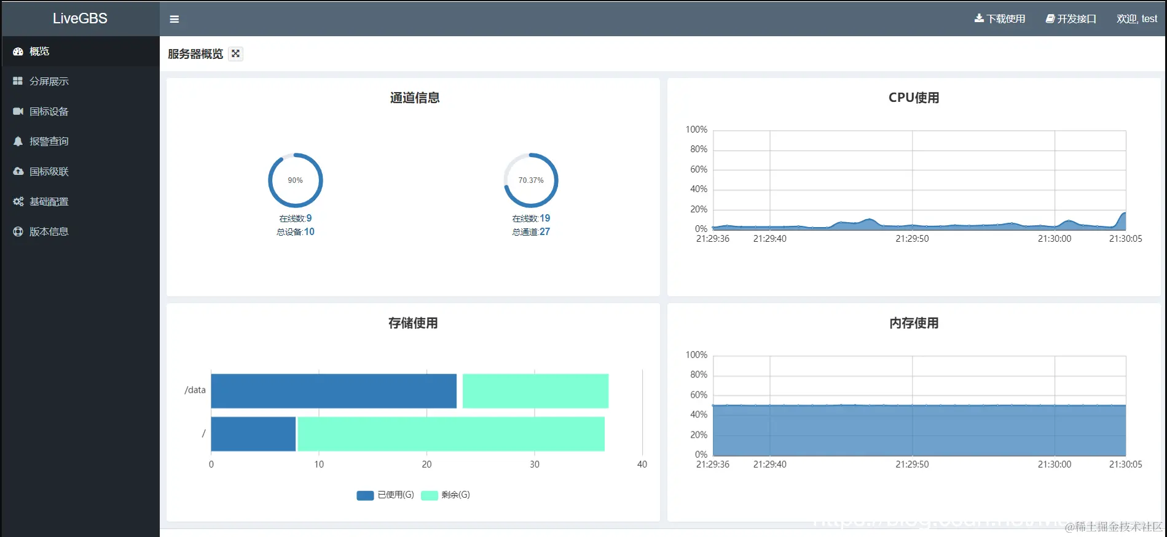1167x537 pixels.
Task: Click the 90% device online gauge
Action: pos(296,180)
